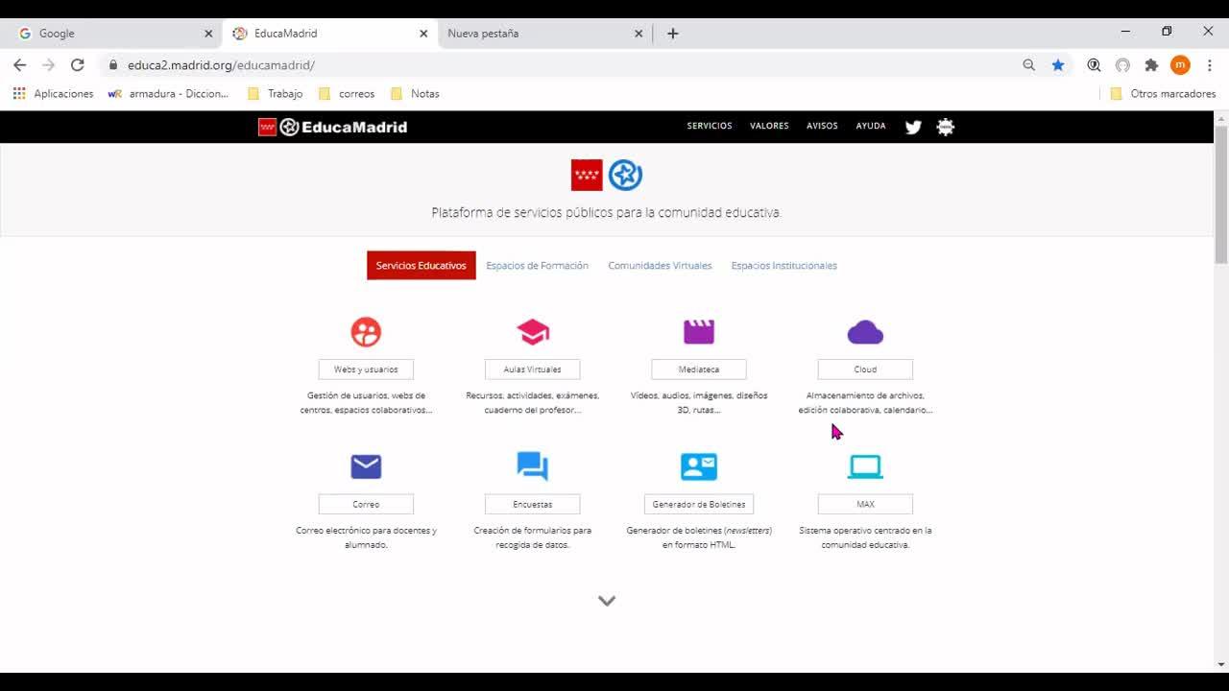
Task: Open the AYUDA header menu
Action: 871,126
